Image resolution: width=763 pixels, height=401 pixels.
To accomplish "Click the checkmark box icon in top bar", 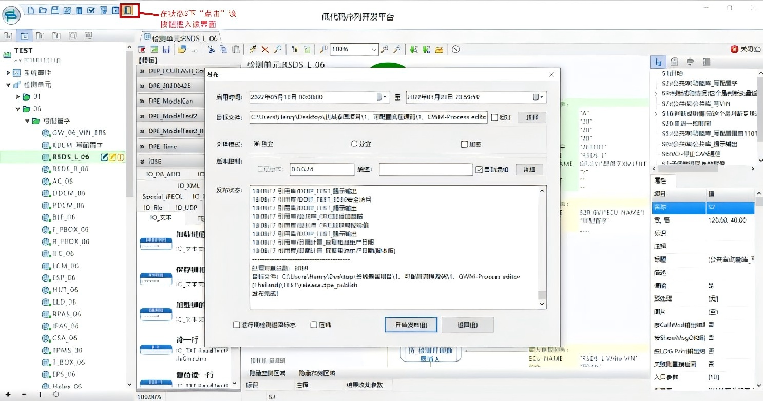I will [91, 10].
